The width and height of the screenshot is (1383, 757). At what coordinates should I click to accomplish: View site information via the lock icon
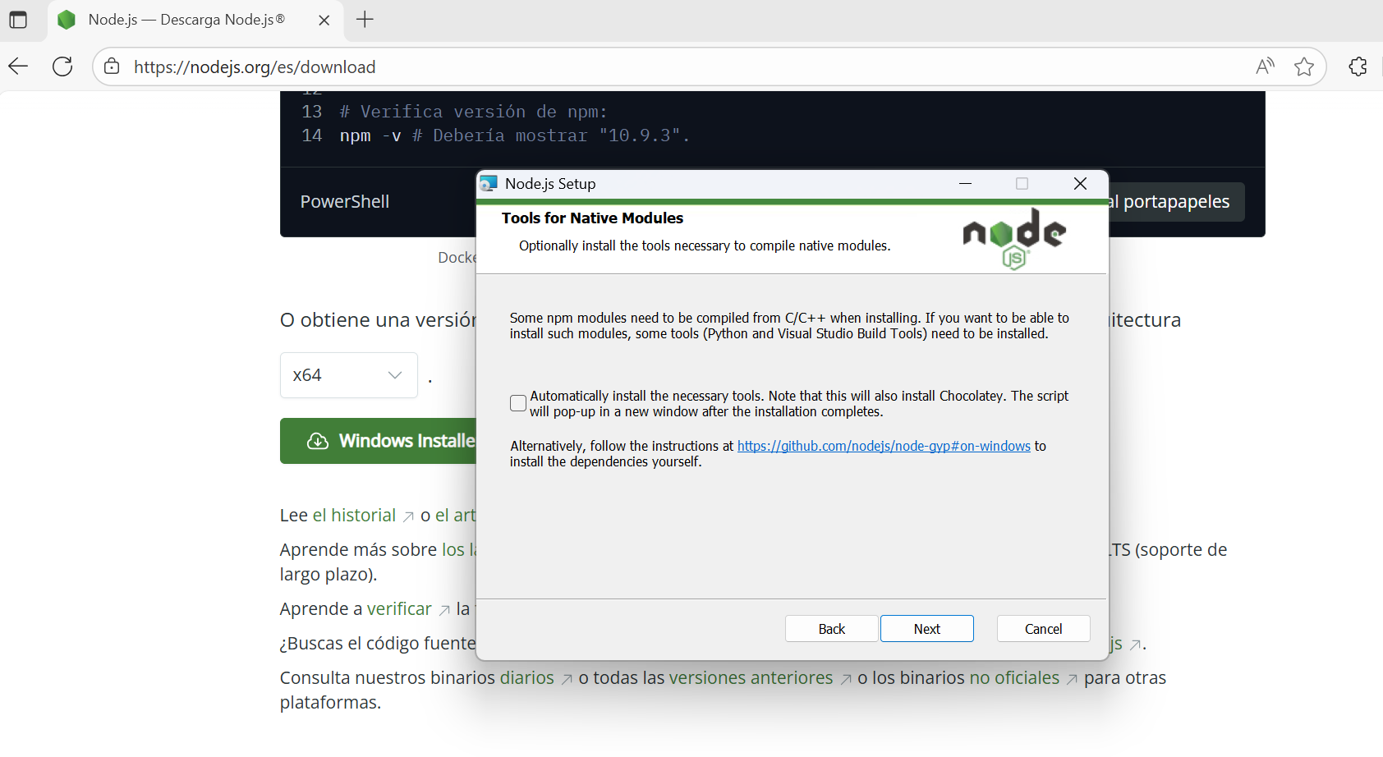[x=112, y=67]
